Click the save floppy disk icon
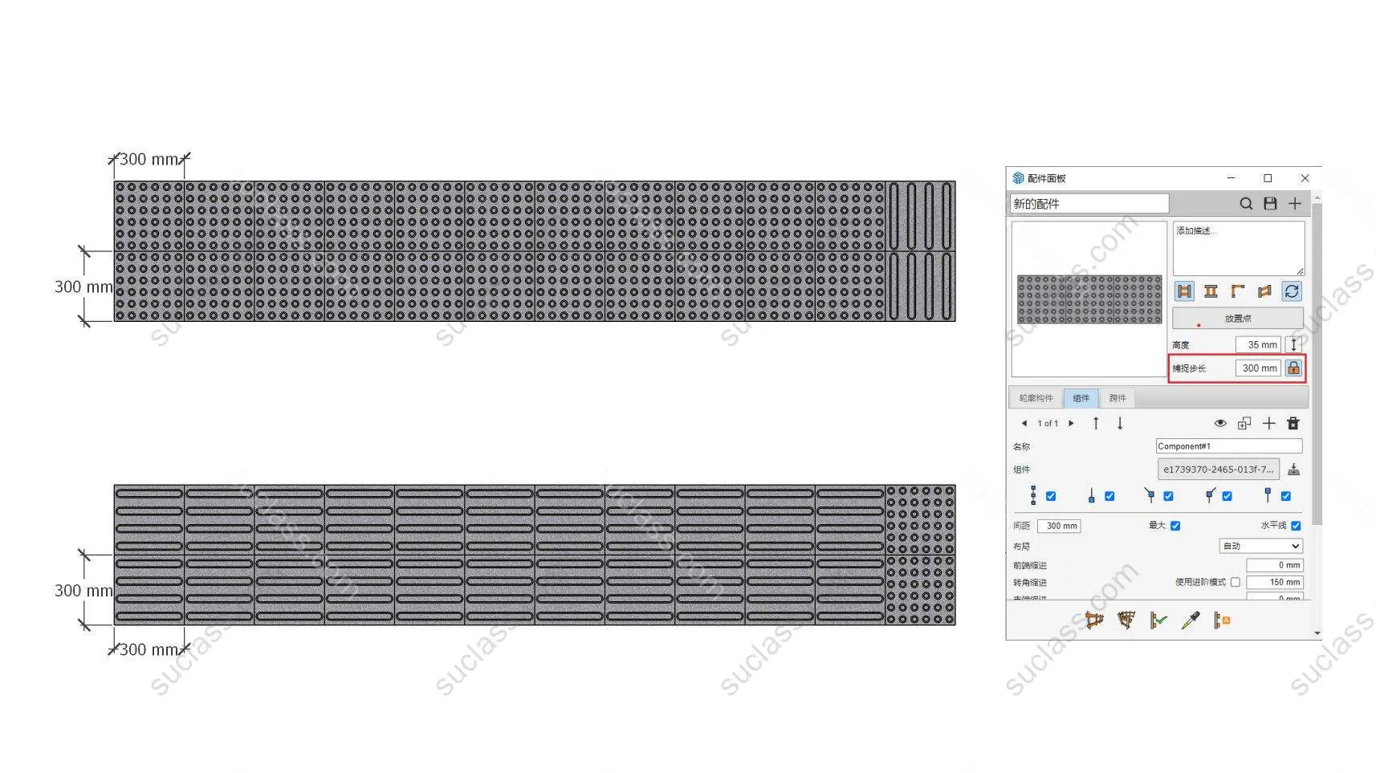Viewport: 1376px width, 773px height. (1270, 204)
